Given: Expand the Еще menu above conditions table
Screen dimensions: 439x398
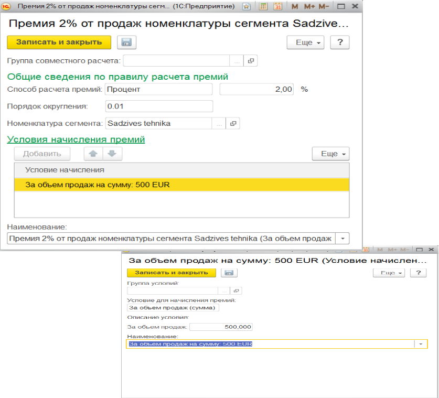Looking at the screenshot, I should (330, 154).
